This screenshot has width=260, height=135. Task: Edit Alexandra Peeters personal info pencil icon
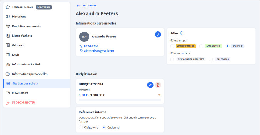pyautogui.click(x=158, y=34)
